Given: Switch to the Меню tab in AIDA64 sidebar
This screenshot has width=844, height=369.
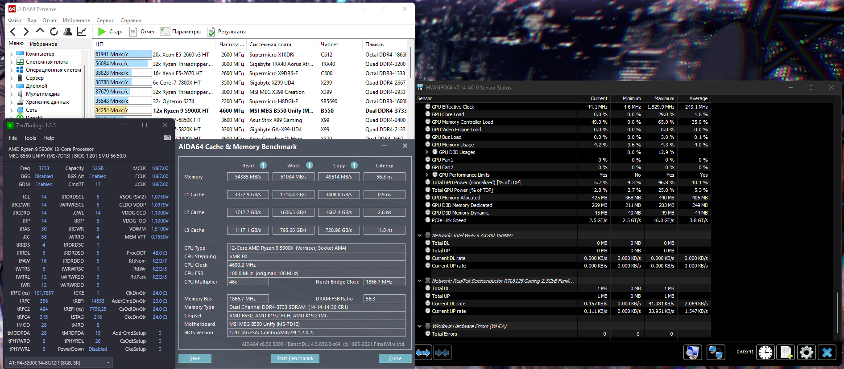Looking at the screenshot, I should pos(16,43).
